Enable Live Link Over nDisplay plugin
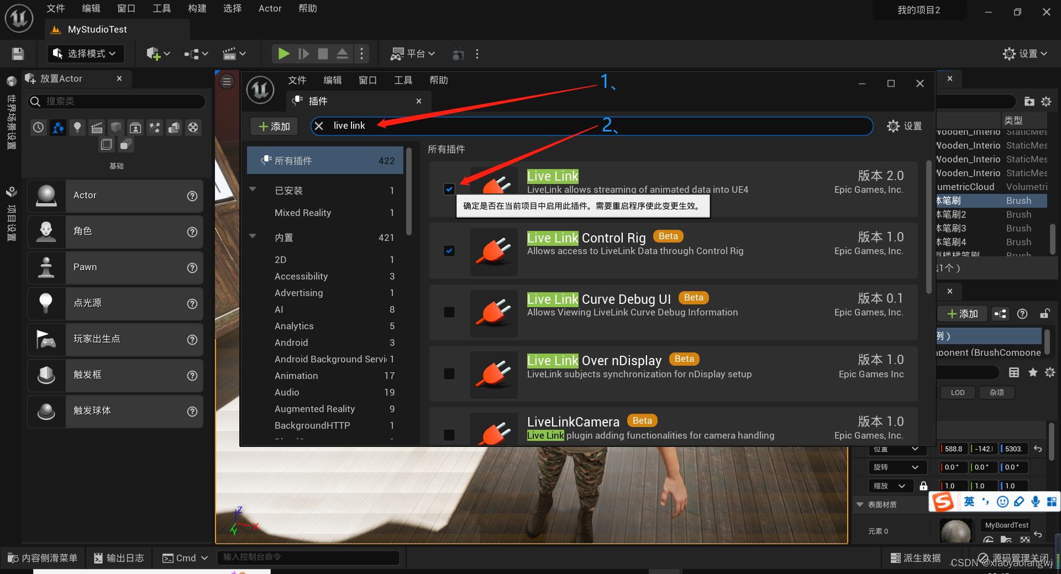 449,373
